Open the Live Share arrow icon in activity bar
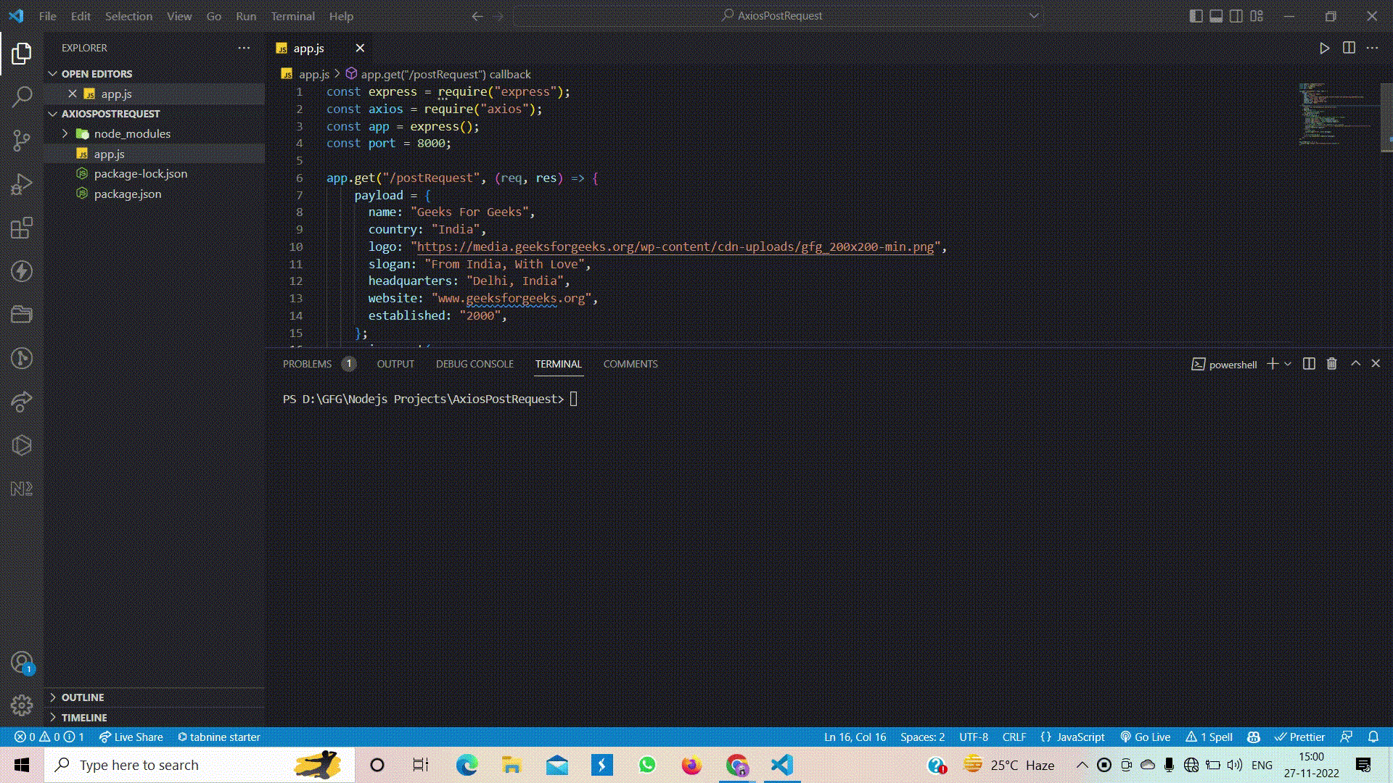Image resolution: width=1393 pixels, height=783 pixels. point(22,402)
